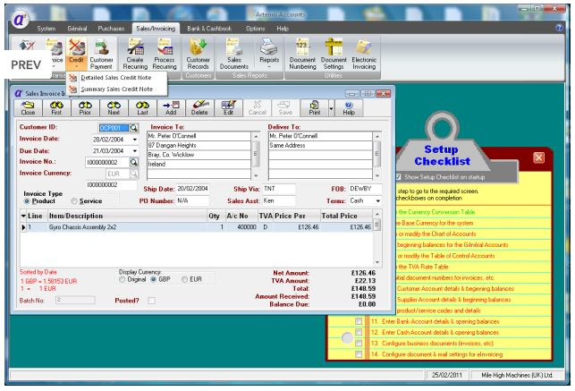Click Add in the invoice toolbar

(x=171, y=108)
